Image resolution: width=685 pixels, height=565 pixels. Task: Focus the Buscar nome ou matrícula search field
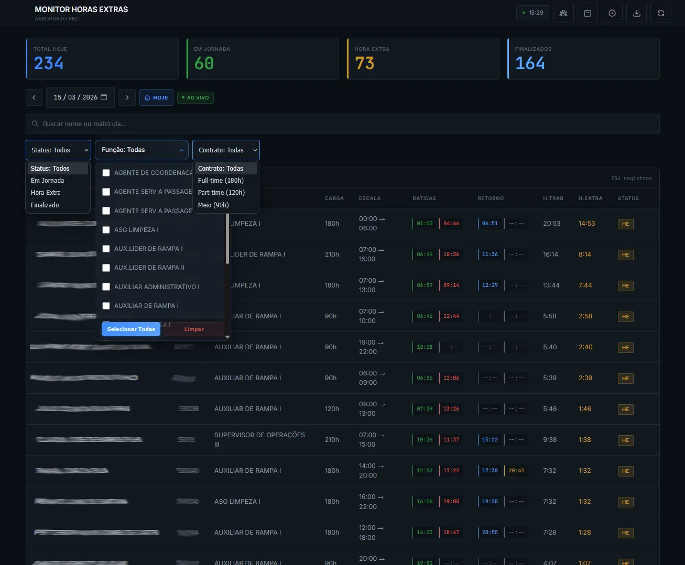[x=343, y=124]
